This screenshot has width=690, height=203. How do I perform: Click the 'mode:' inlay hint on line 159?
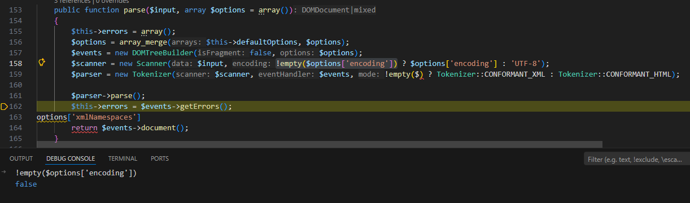[x=369, y=74]
